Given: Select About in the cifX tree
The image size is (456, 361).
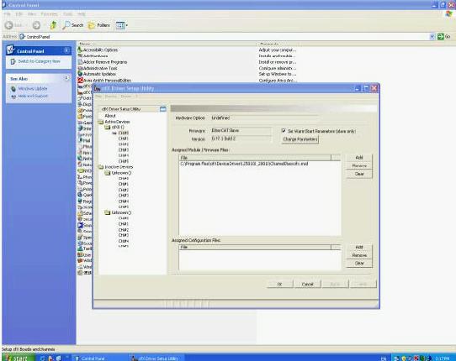Looking at the screenshot, I should point(110,116).
